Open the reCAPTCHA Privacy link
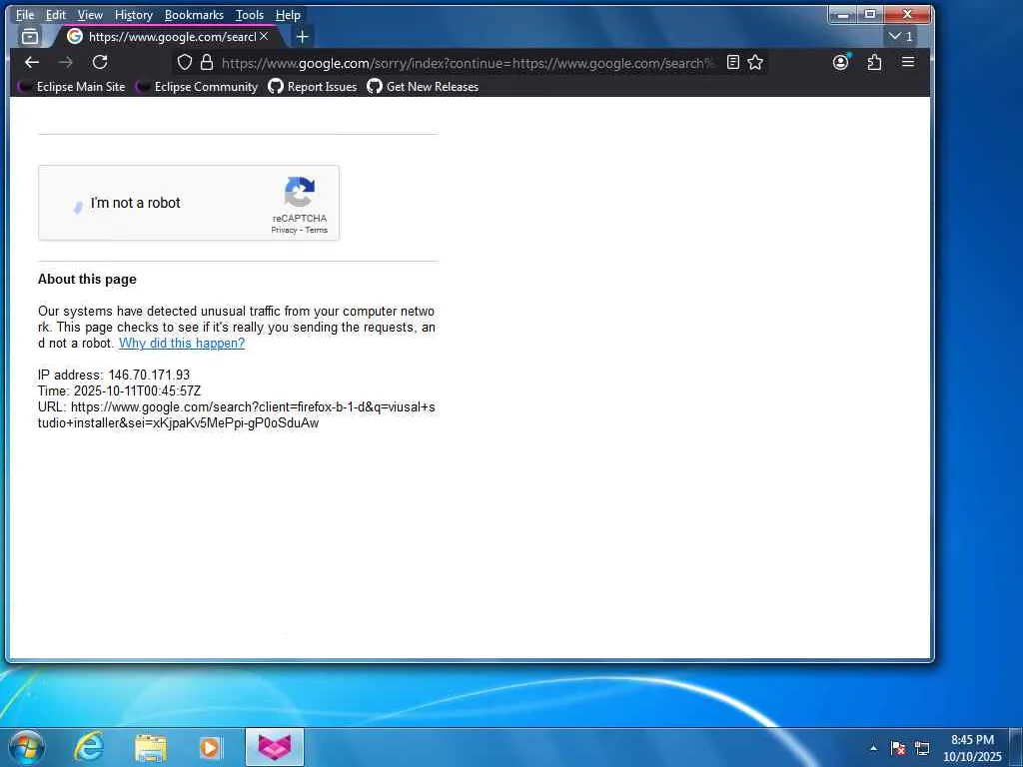This screenshot has width=1023, height=767. 284,231
